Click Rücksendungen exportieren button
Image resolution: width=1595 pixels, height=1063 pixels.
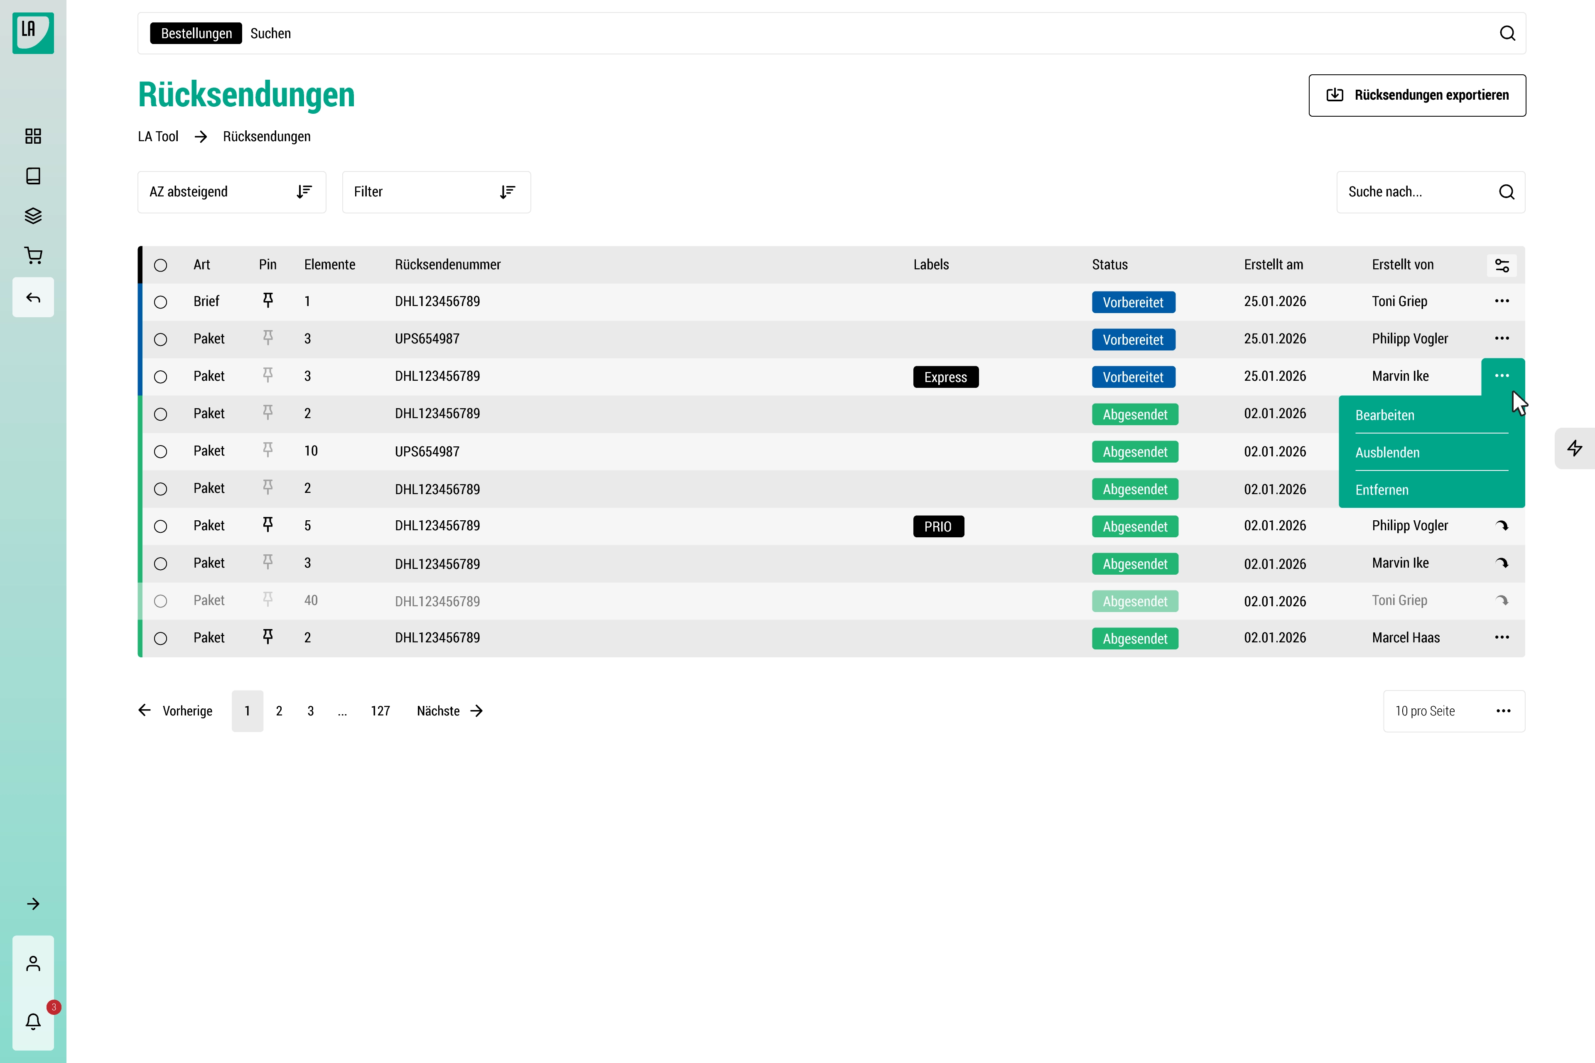click(1417, 95)
